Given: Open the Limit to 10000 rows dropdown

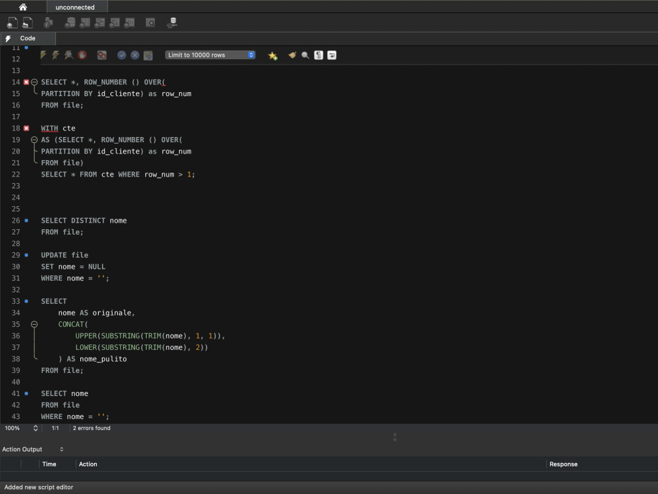Looking at the screenshot, I should tap(211, 55).
